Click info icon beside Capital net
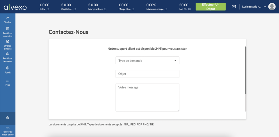Screen dimensions: 279x137 pos(75,9)
